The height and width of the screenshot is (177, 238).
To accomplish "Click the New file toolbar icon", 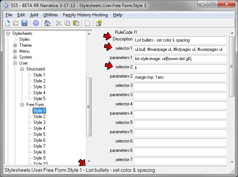I will click(x=7, y=23).
